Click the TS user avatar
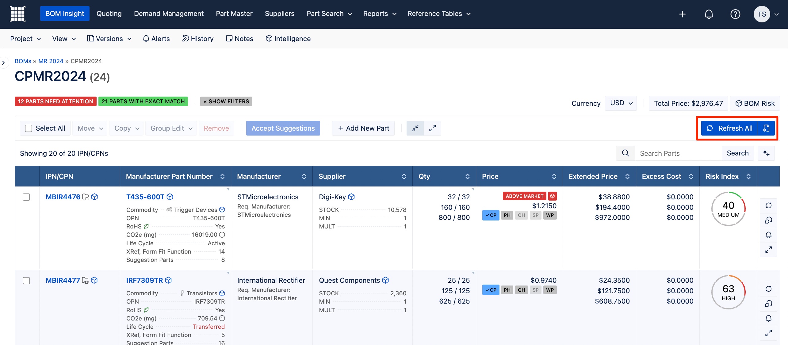788x345 pixels. 762,14
